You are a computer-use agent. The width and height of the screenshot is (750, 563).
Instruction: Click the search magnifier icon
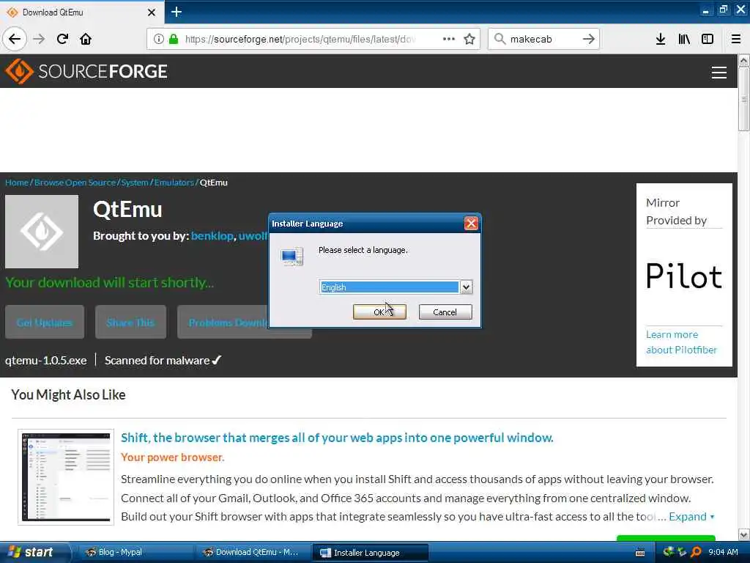point(500,39)
